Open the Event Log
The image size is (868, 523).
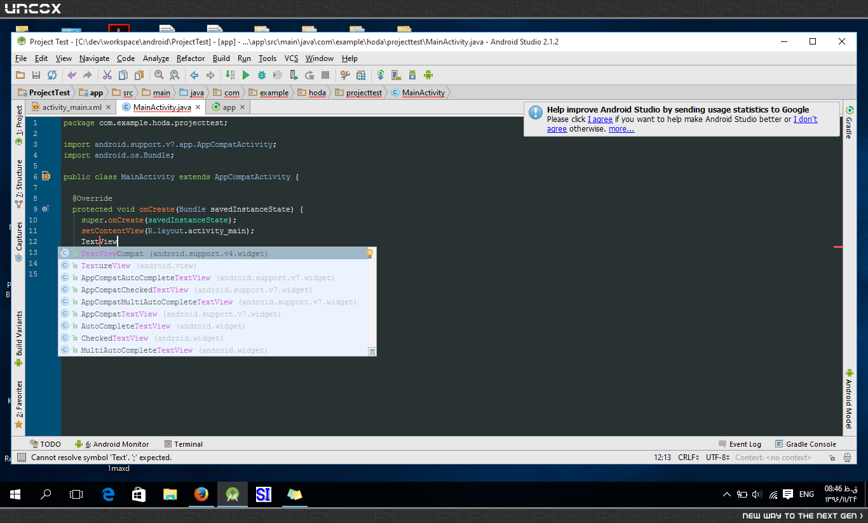(x=740, y=444)
